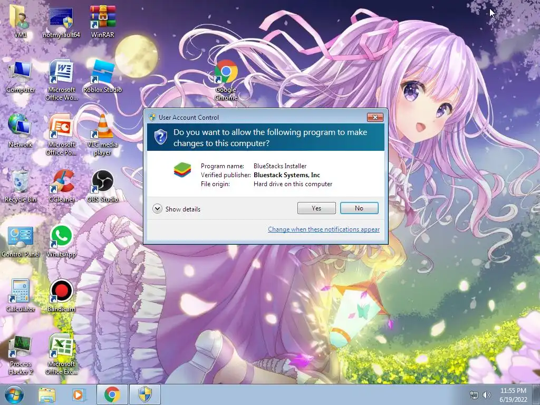Launch Windows Media Player from taskbar

[79, 394]
